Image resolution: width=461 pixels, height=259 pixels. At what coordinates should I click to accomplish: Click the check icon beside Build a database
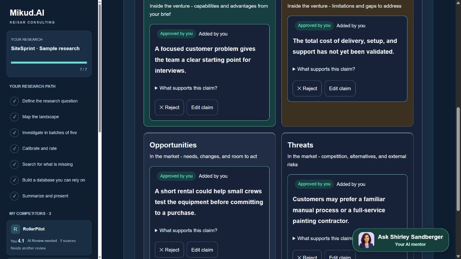click(x=14, y=180)
